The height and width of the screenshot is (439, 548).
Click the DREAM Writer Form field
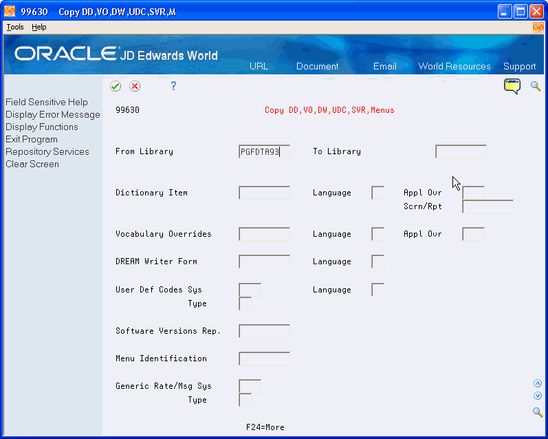264,261
